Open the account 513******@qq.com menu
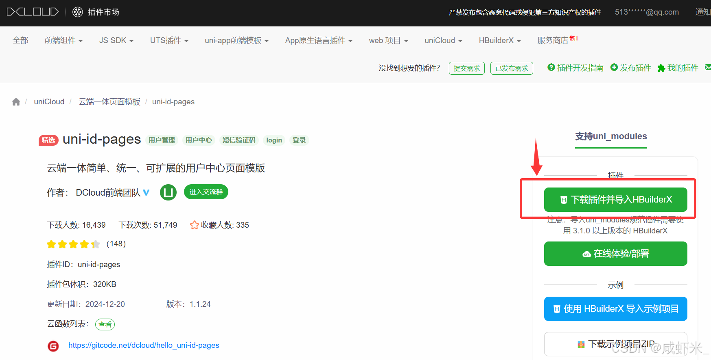711x360 pixels. click(x=647, y=12)
